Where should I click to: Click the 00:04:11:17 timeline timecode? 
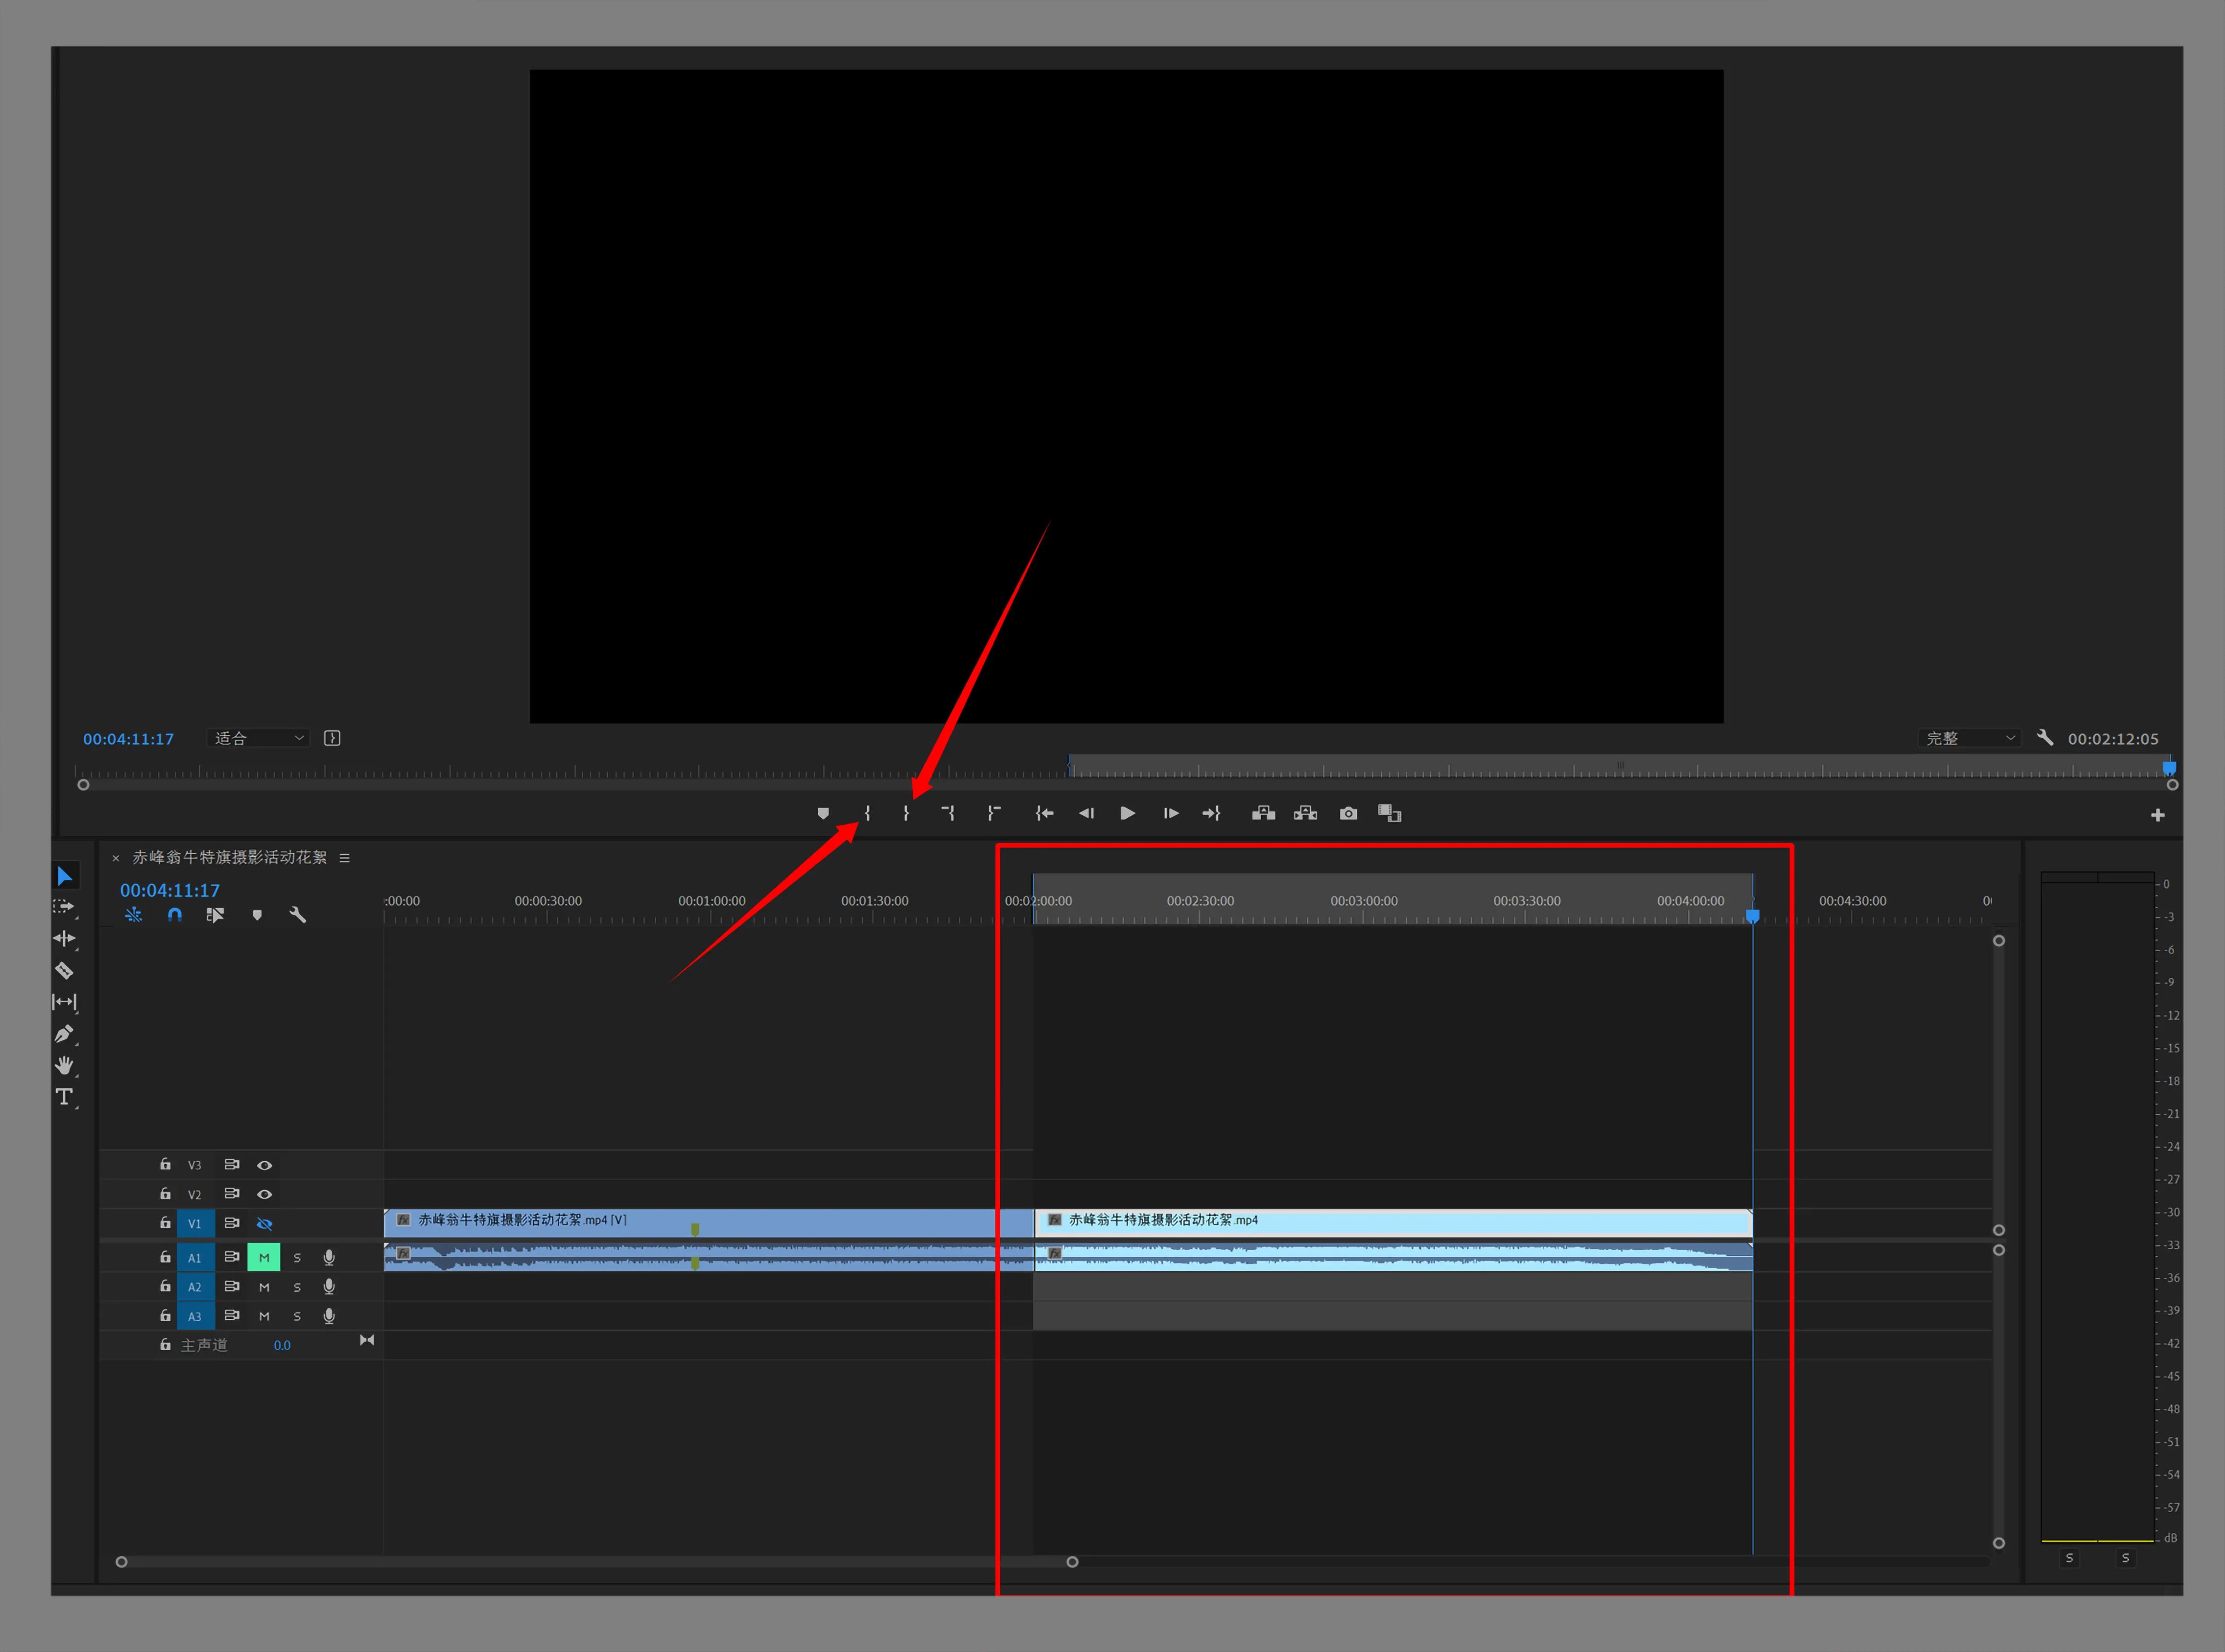tap(170, 890)
